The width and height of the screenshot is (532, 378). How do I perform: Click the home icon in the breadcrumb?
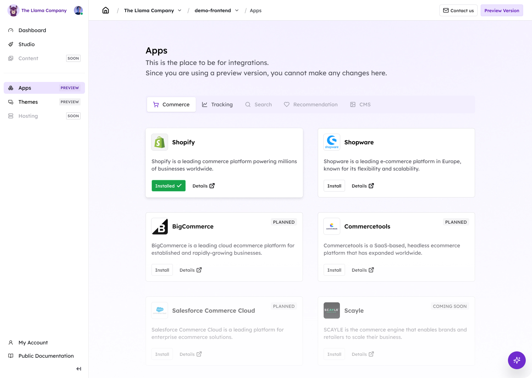(x=106, y=10)
